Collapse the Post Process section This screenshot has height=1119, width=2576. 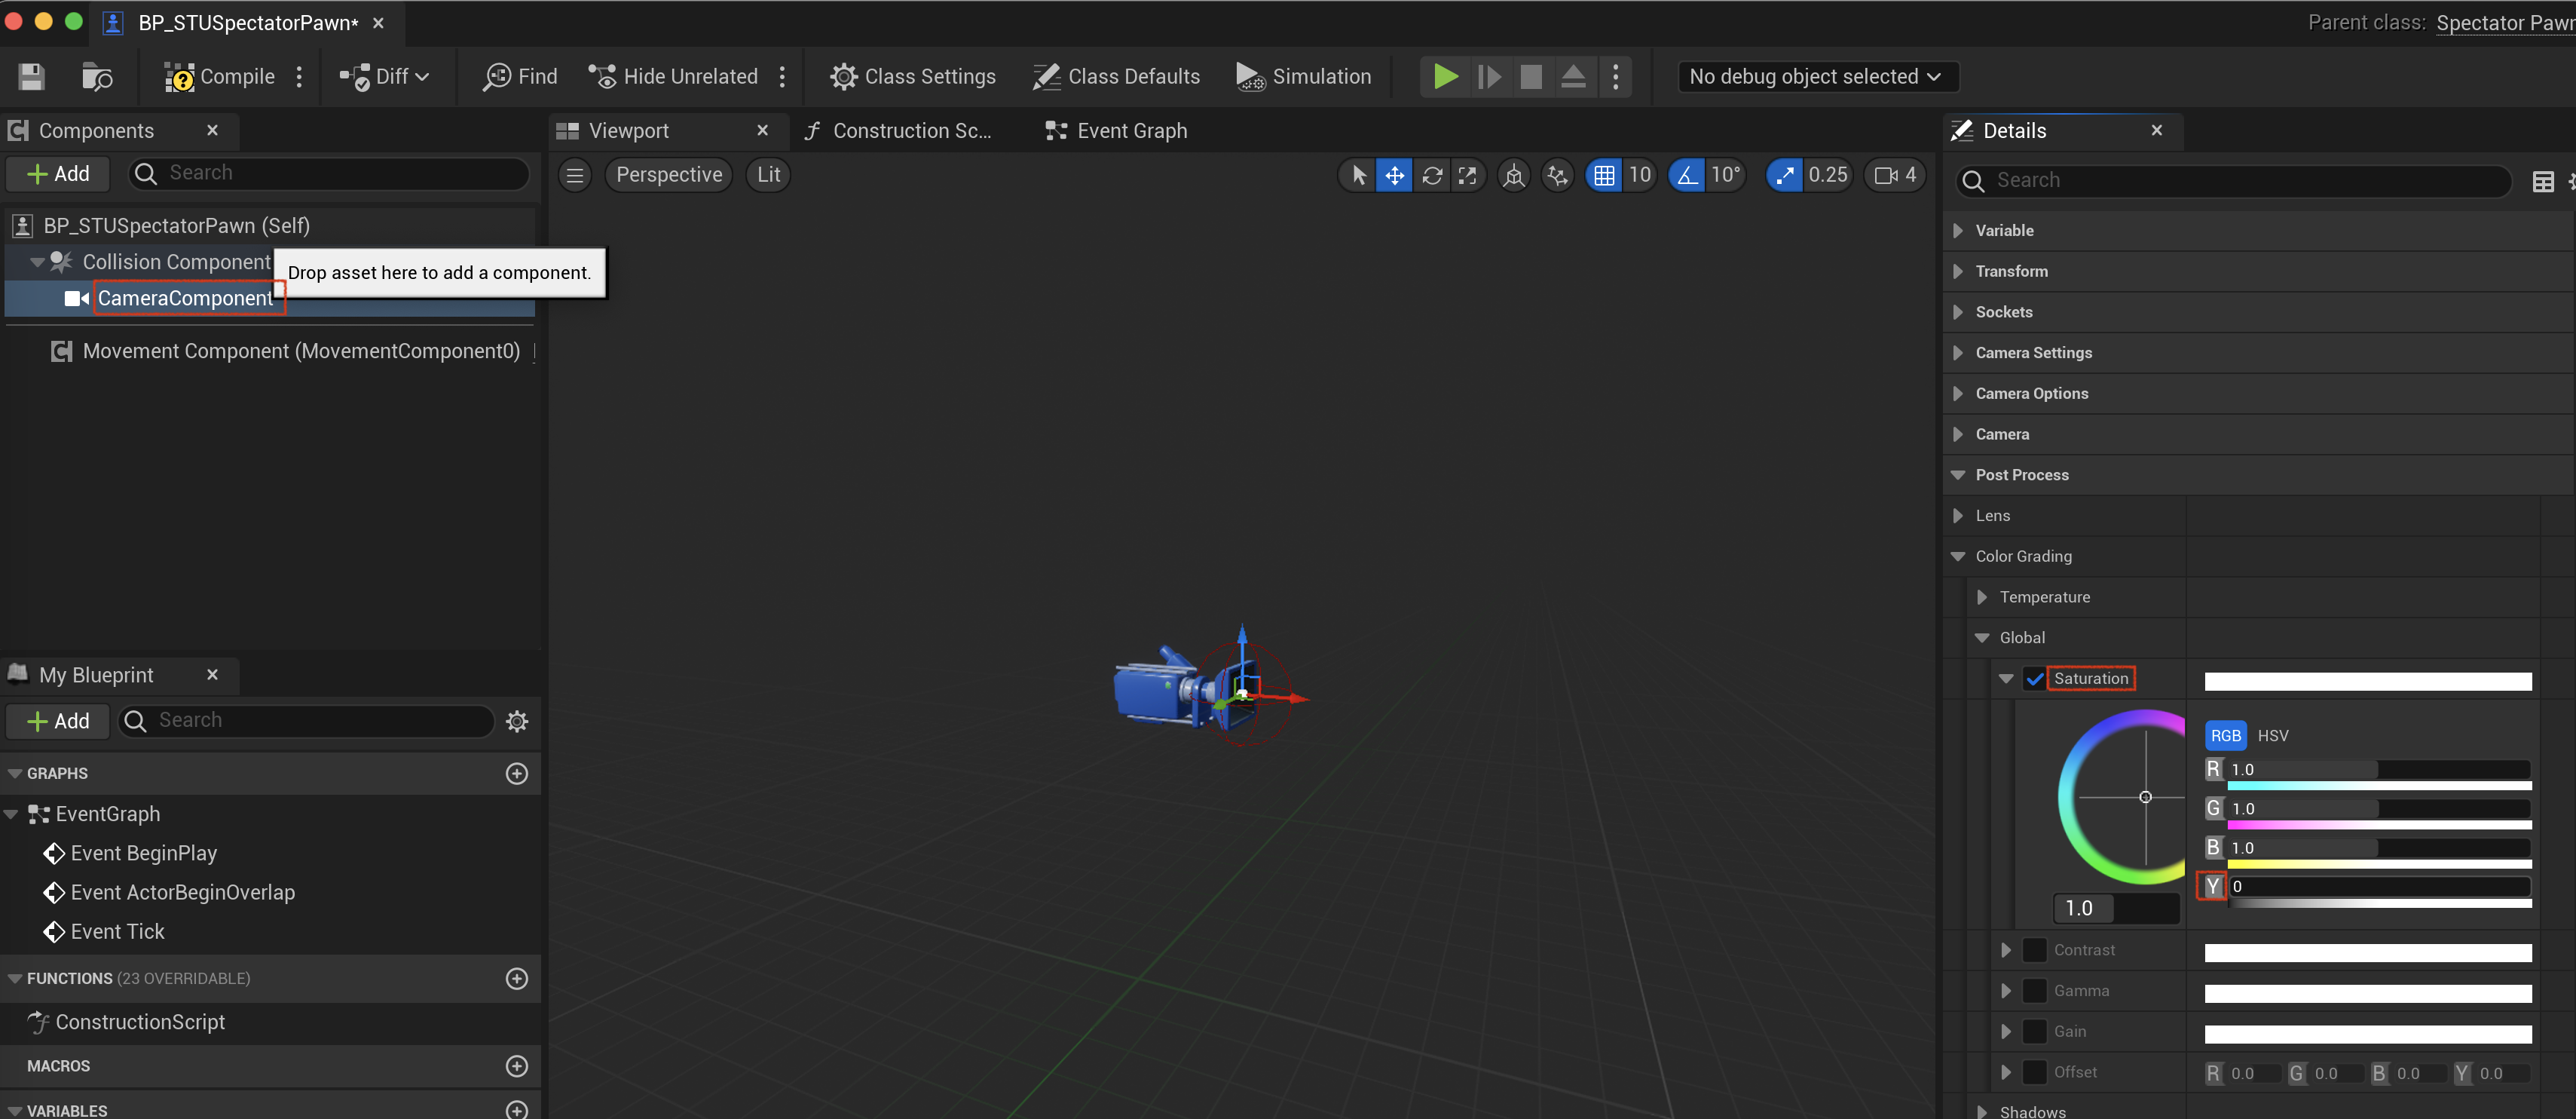point(1958,474)
